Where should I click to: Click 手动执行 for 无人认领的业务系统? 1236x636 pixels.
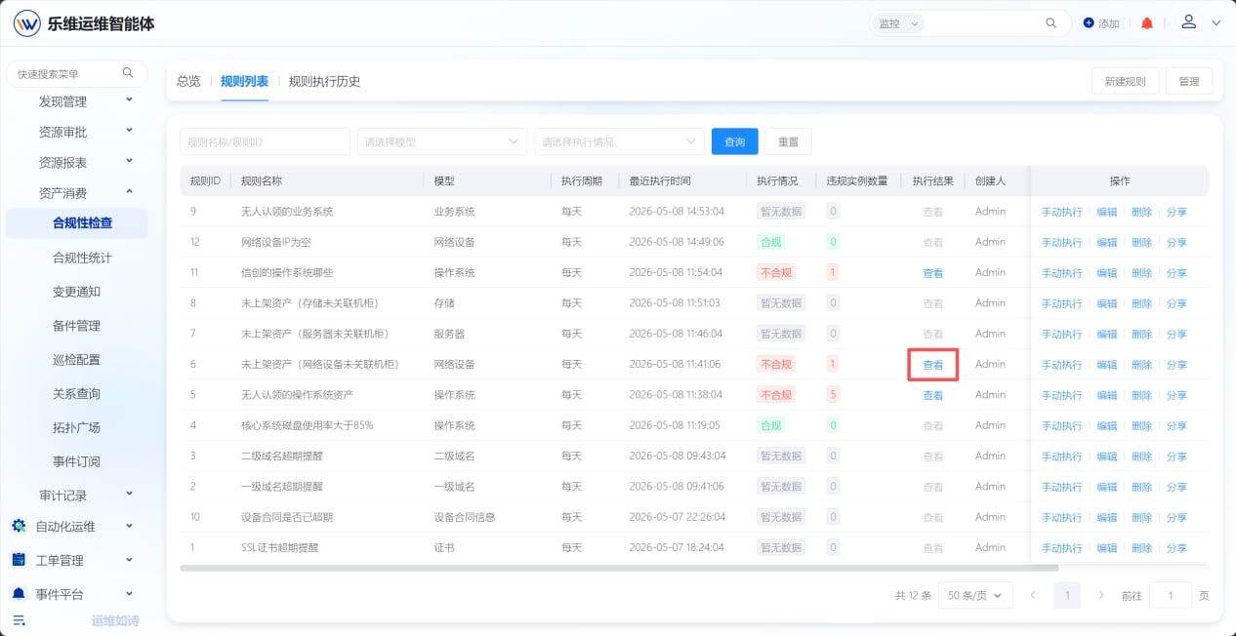(1061, 212)
